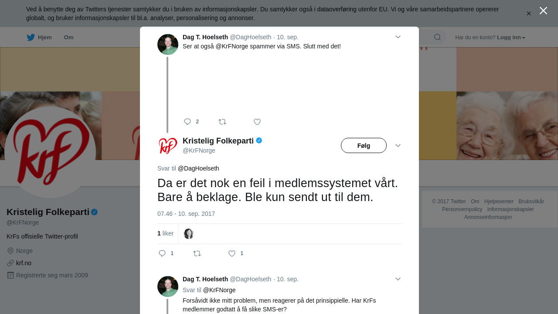Open chevron menu next to Følg button
Screen dimensions: 558x314
click(398, 146)
